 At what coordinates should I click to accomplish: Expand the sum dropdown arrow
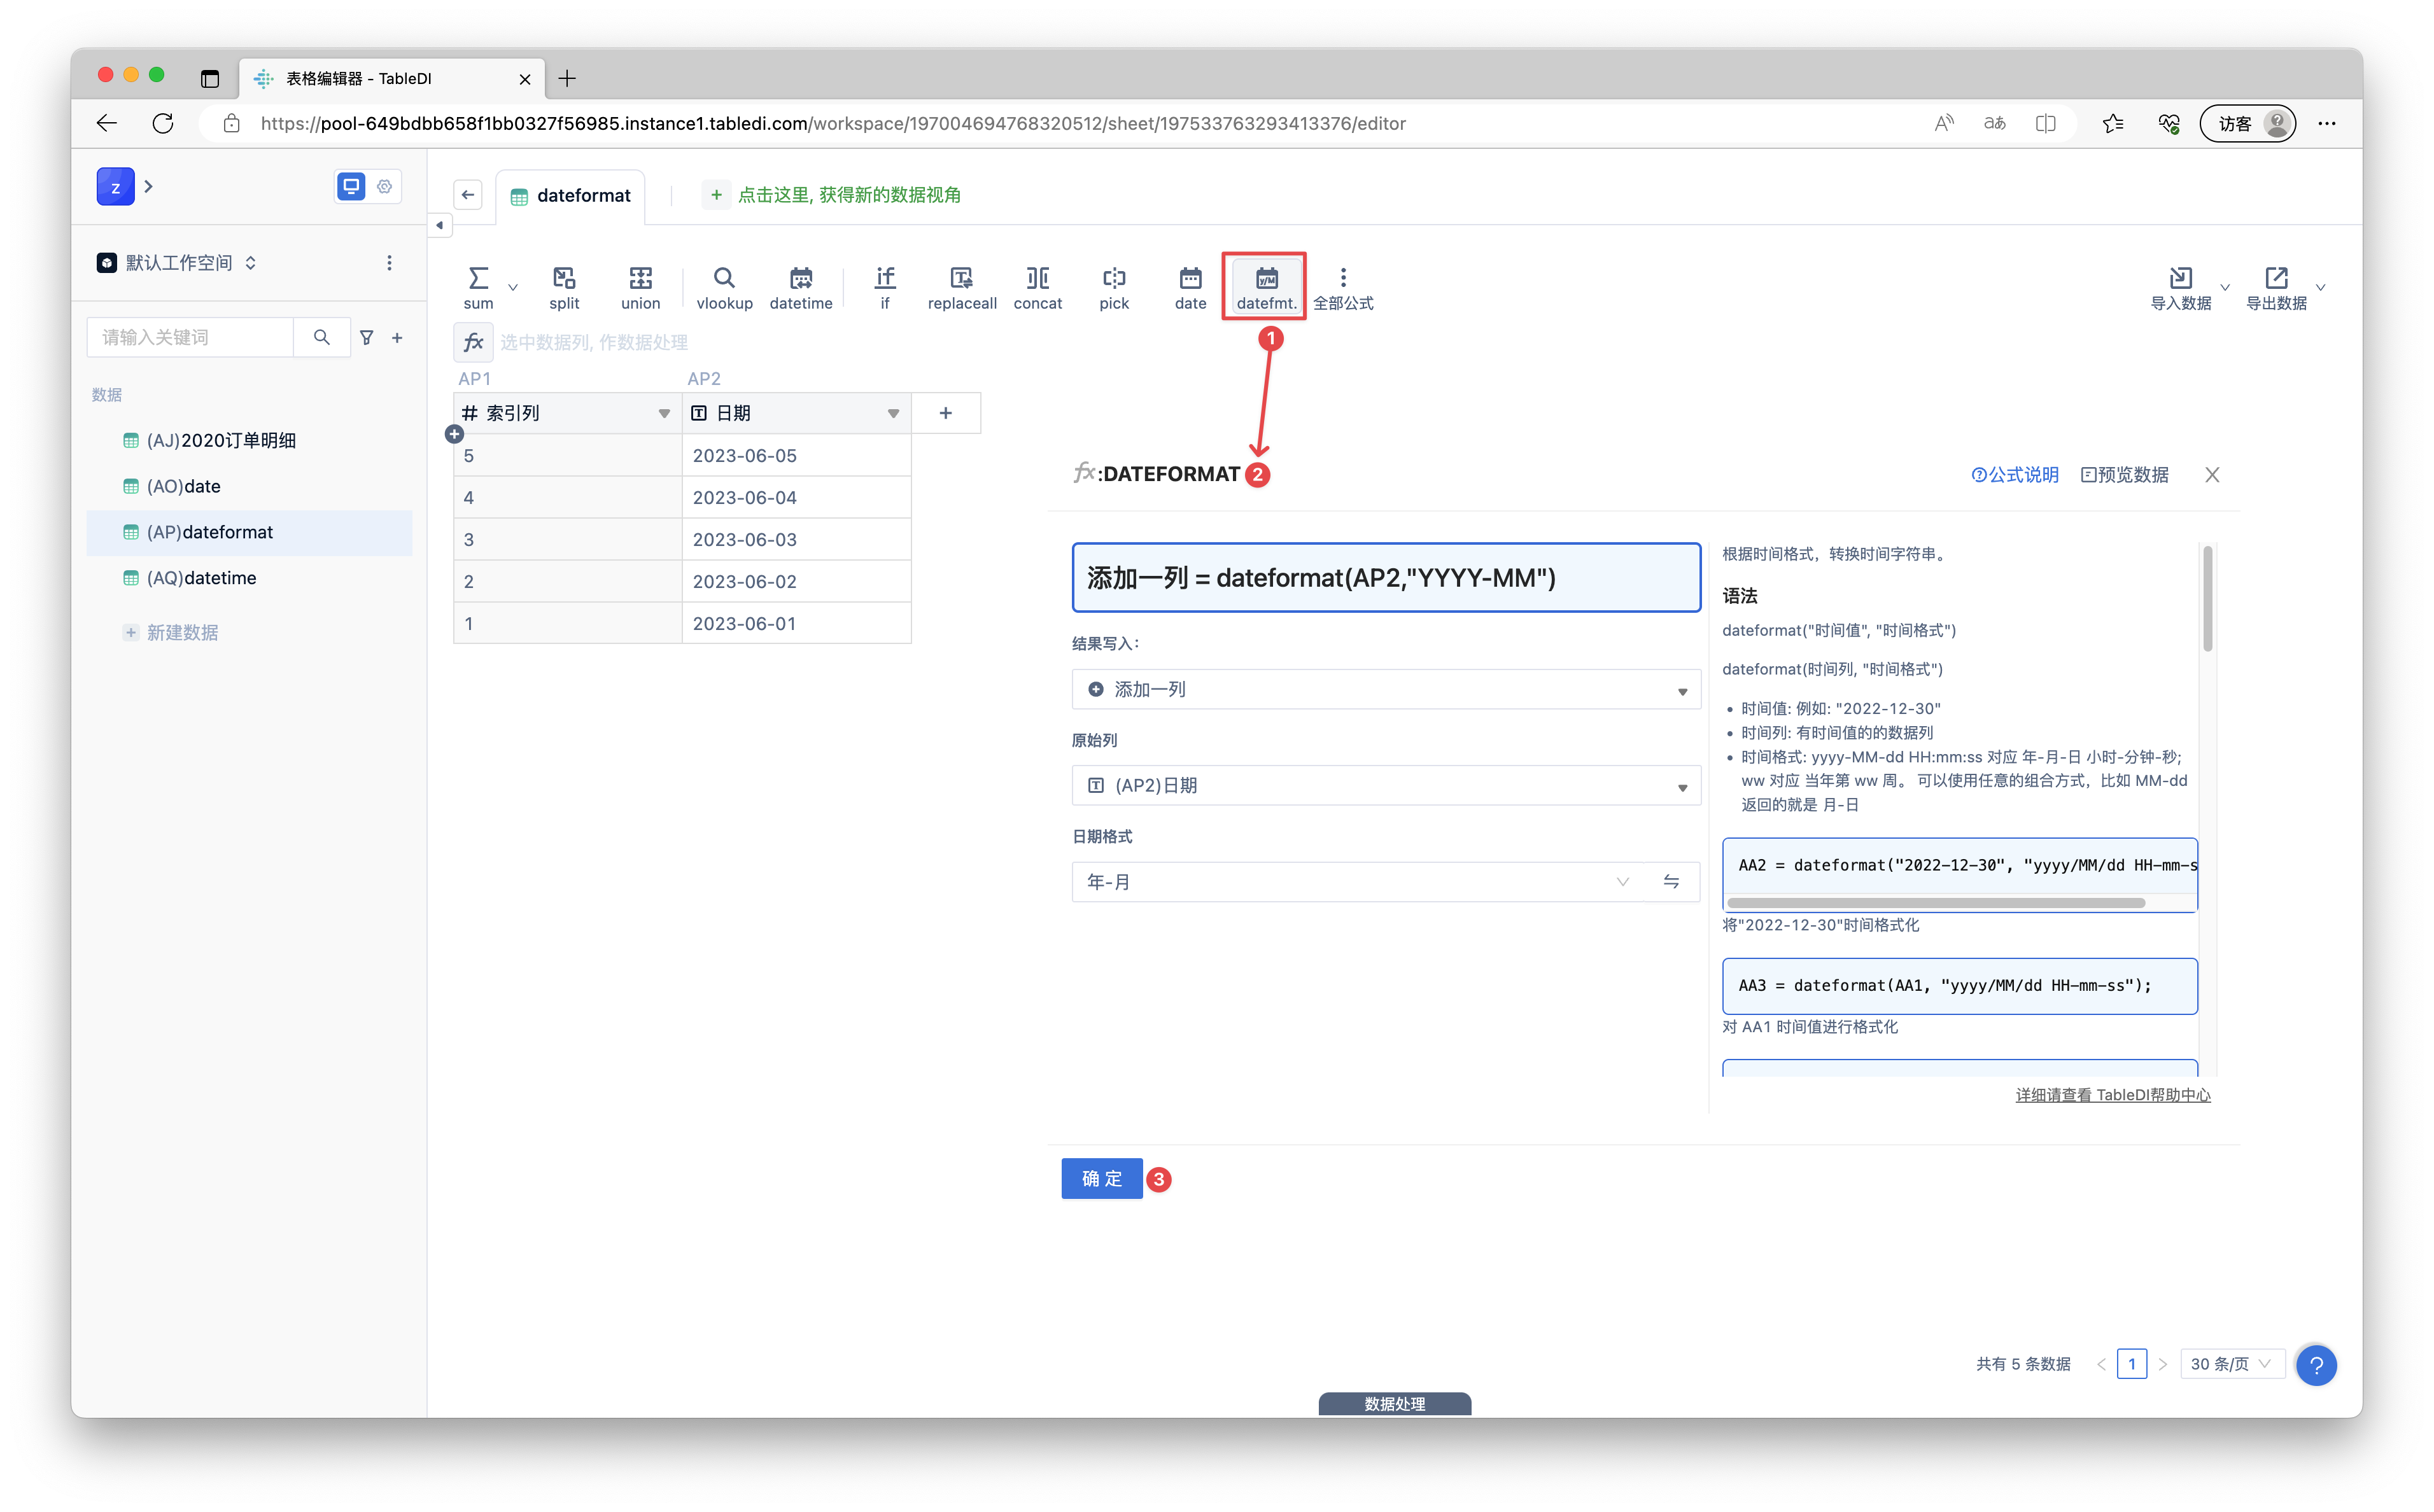[513, 287]
